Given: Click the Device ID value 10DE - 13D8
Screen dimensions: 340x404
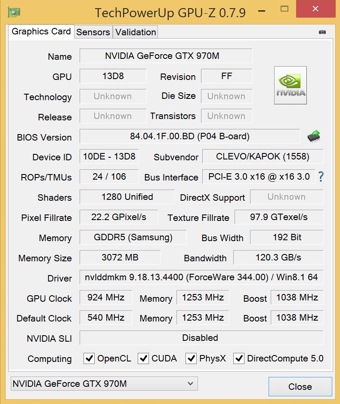Looking at the screenshot, I should [x=109, y=156].
